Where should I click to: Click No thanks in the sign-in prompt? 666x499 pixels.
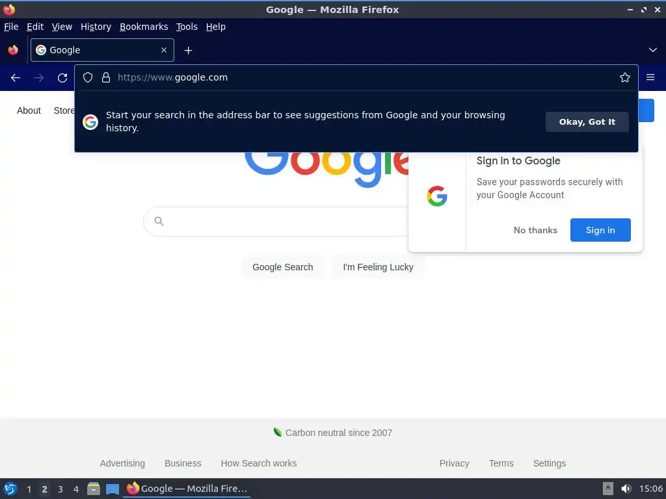(535, 230)
